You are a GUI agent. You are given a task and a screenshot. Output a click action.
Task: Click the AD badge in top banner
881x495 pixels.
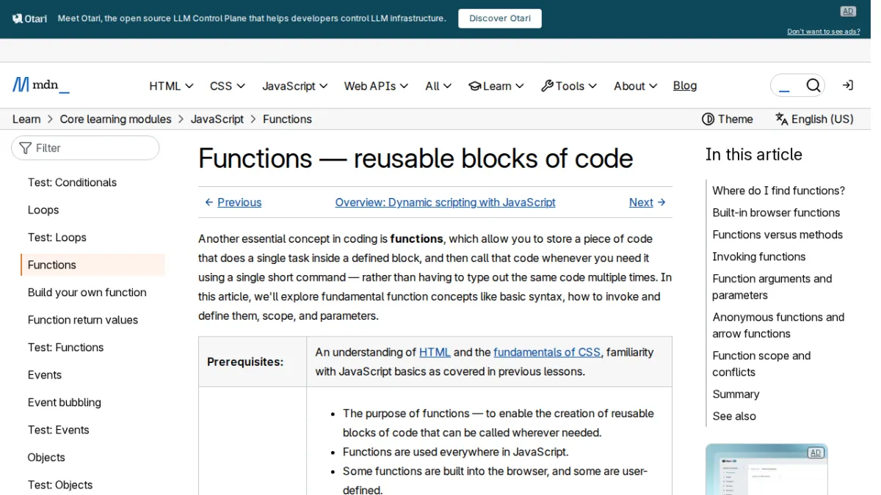click(848, 11)
